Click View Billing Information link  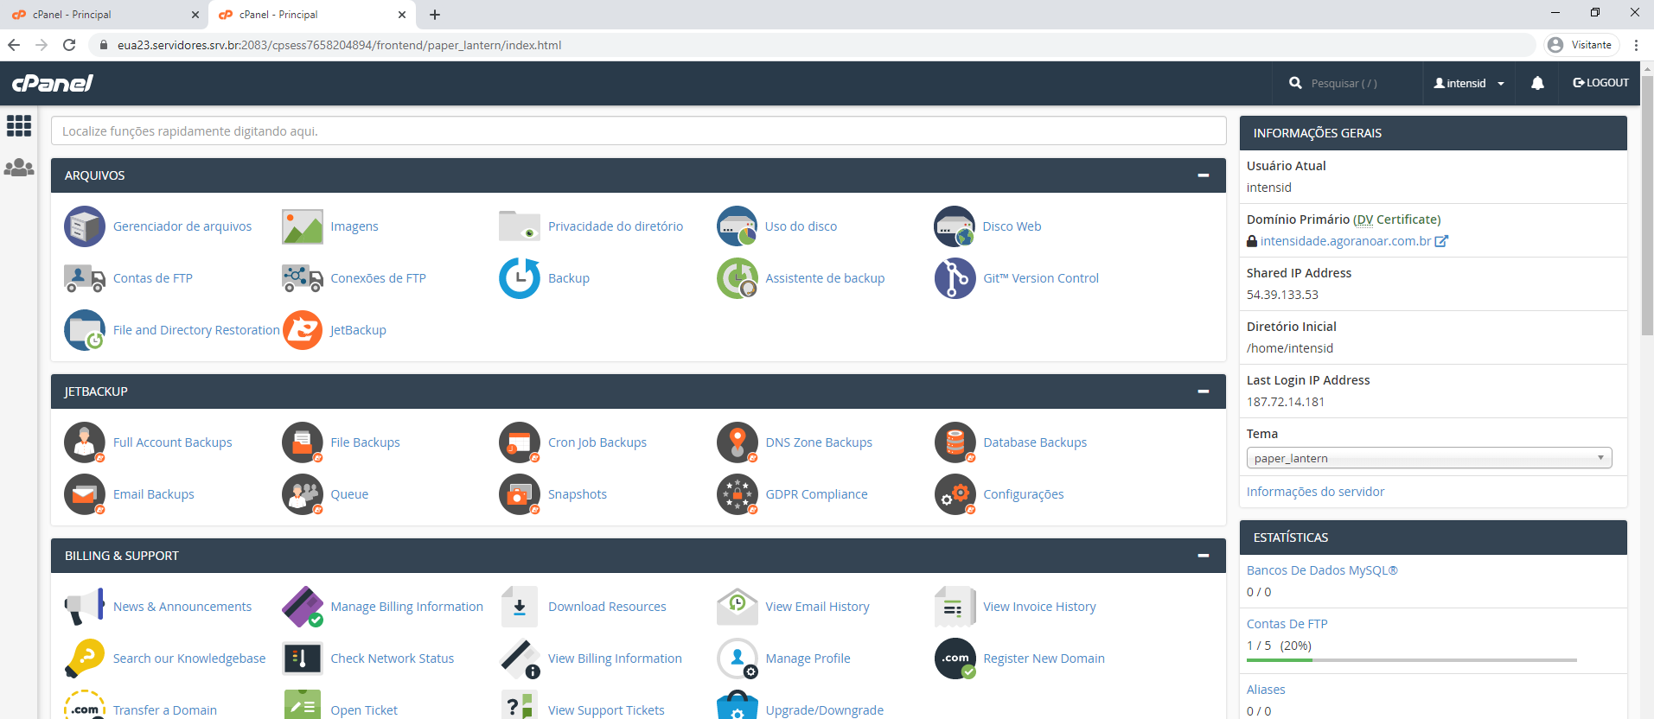[615, 659]
